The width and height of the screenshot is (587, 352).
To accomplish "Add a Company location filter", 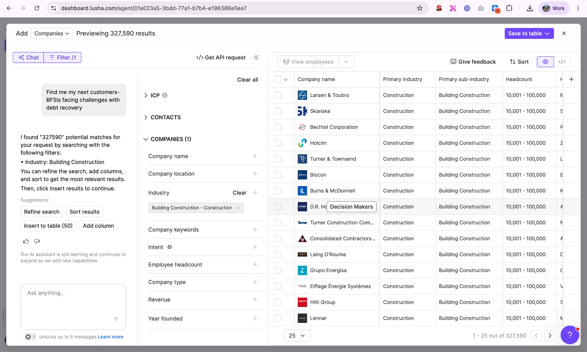I will 255,174.
